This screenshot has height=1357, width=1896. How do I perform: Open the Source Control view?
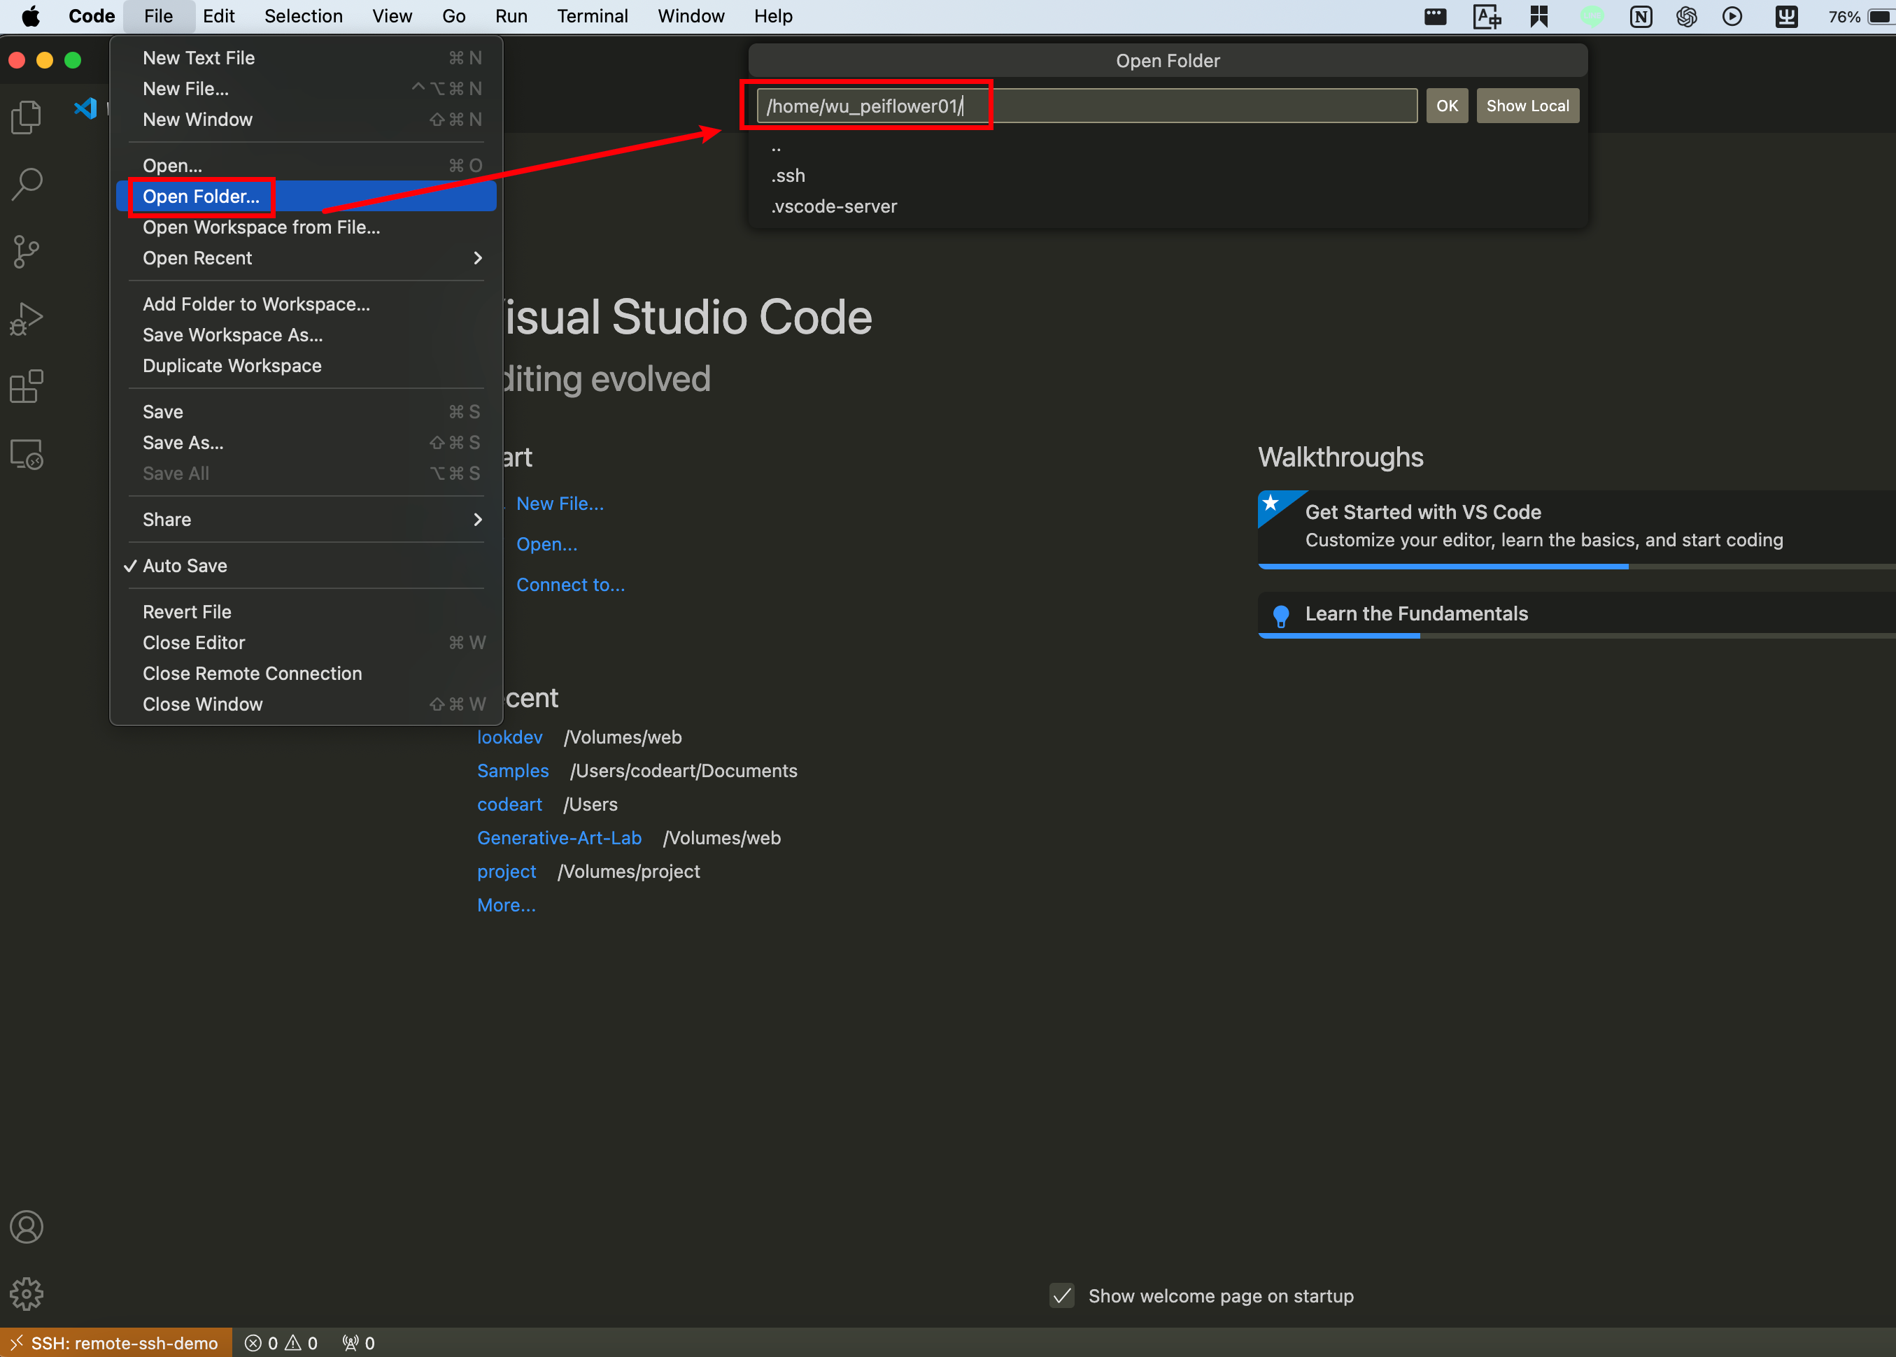tap(27, 252)
